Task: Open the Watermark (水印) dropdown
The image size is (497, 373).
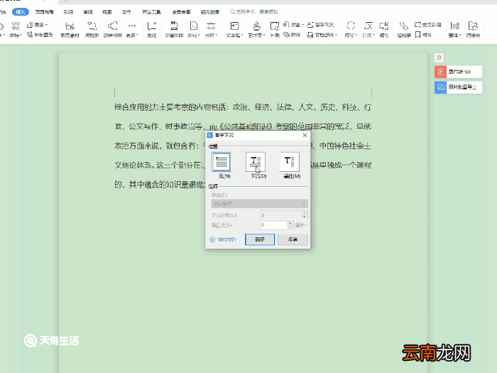Action: point(211,29)
